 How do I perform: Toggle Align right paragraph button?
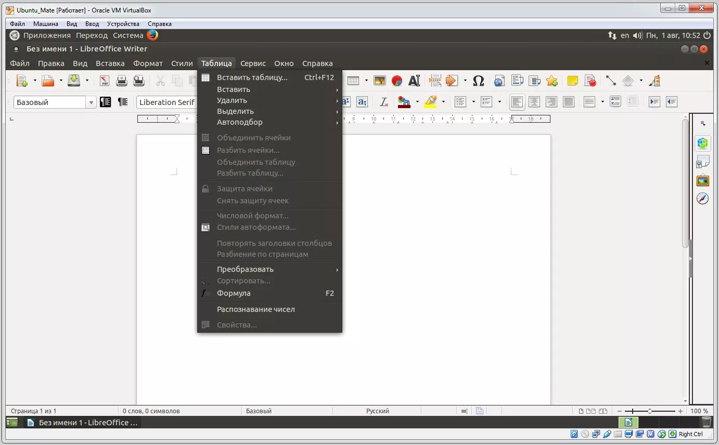(x=551, y=102)
